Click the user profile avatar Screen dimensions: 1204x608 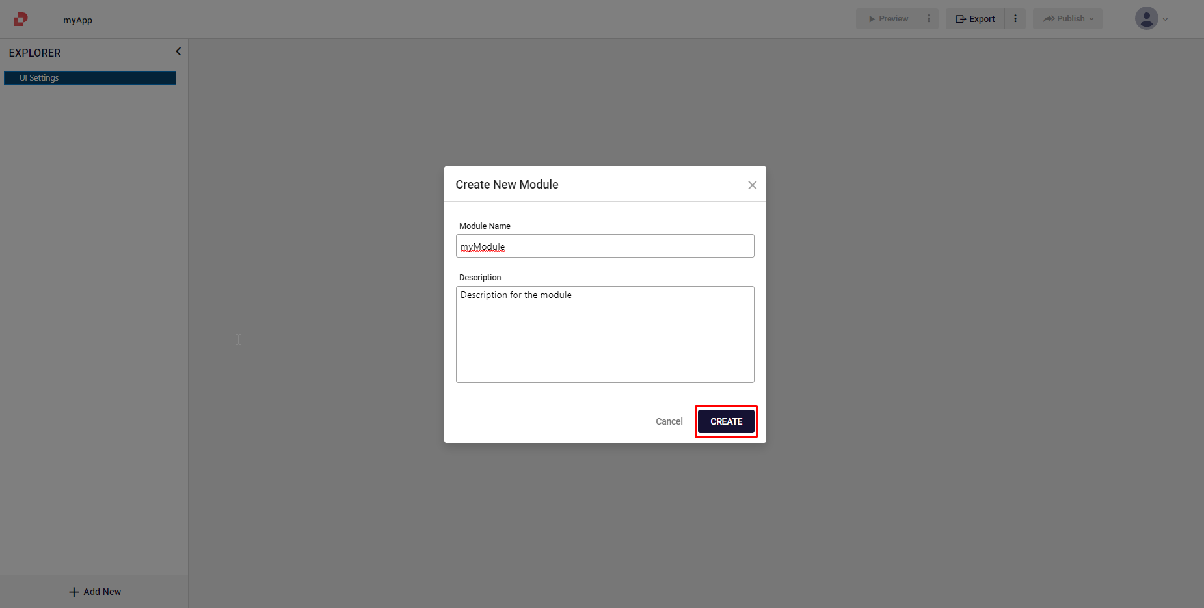[x=1145, y=19]
